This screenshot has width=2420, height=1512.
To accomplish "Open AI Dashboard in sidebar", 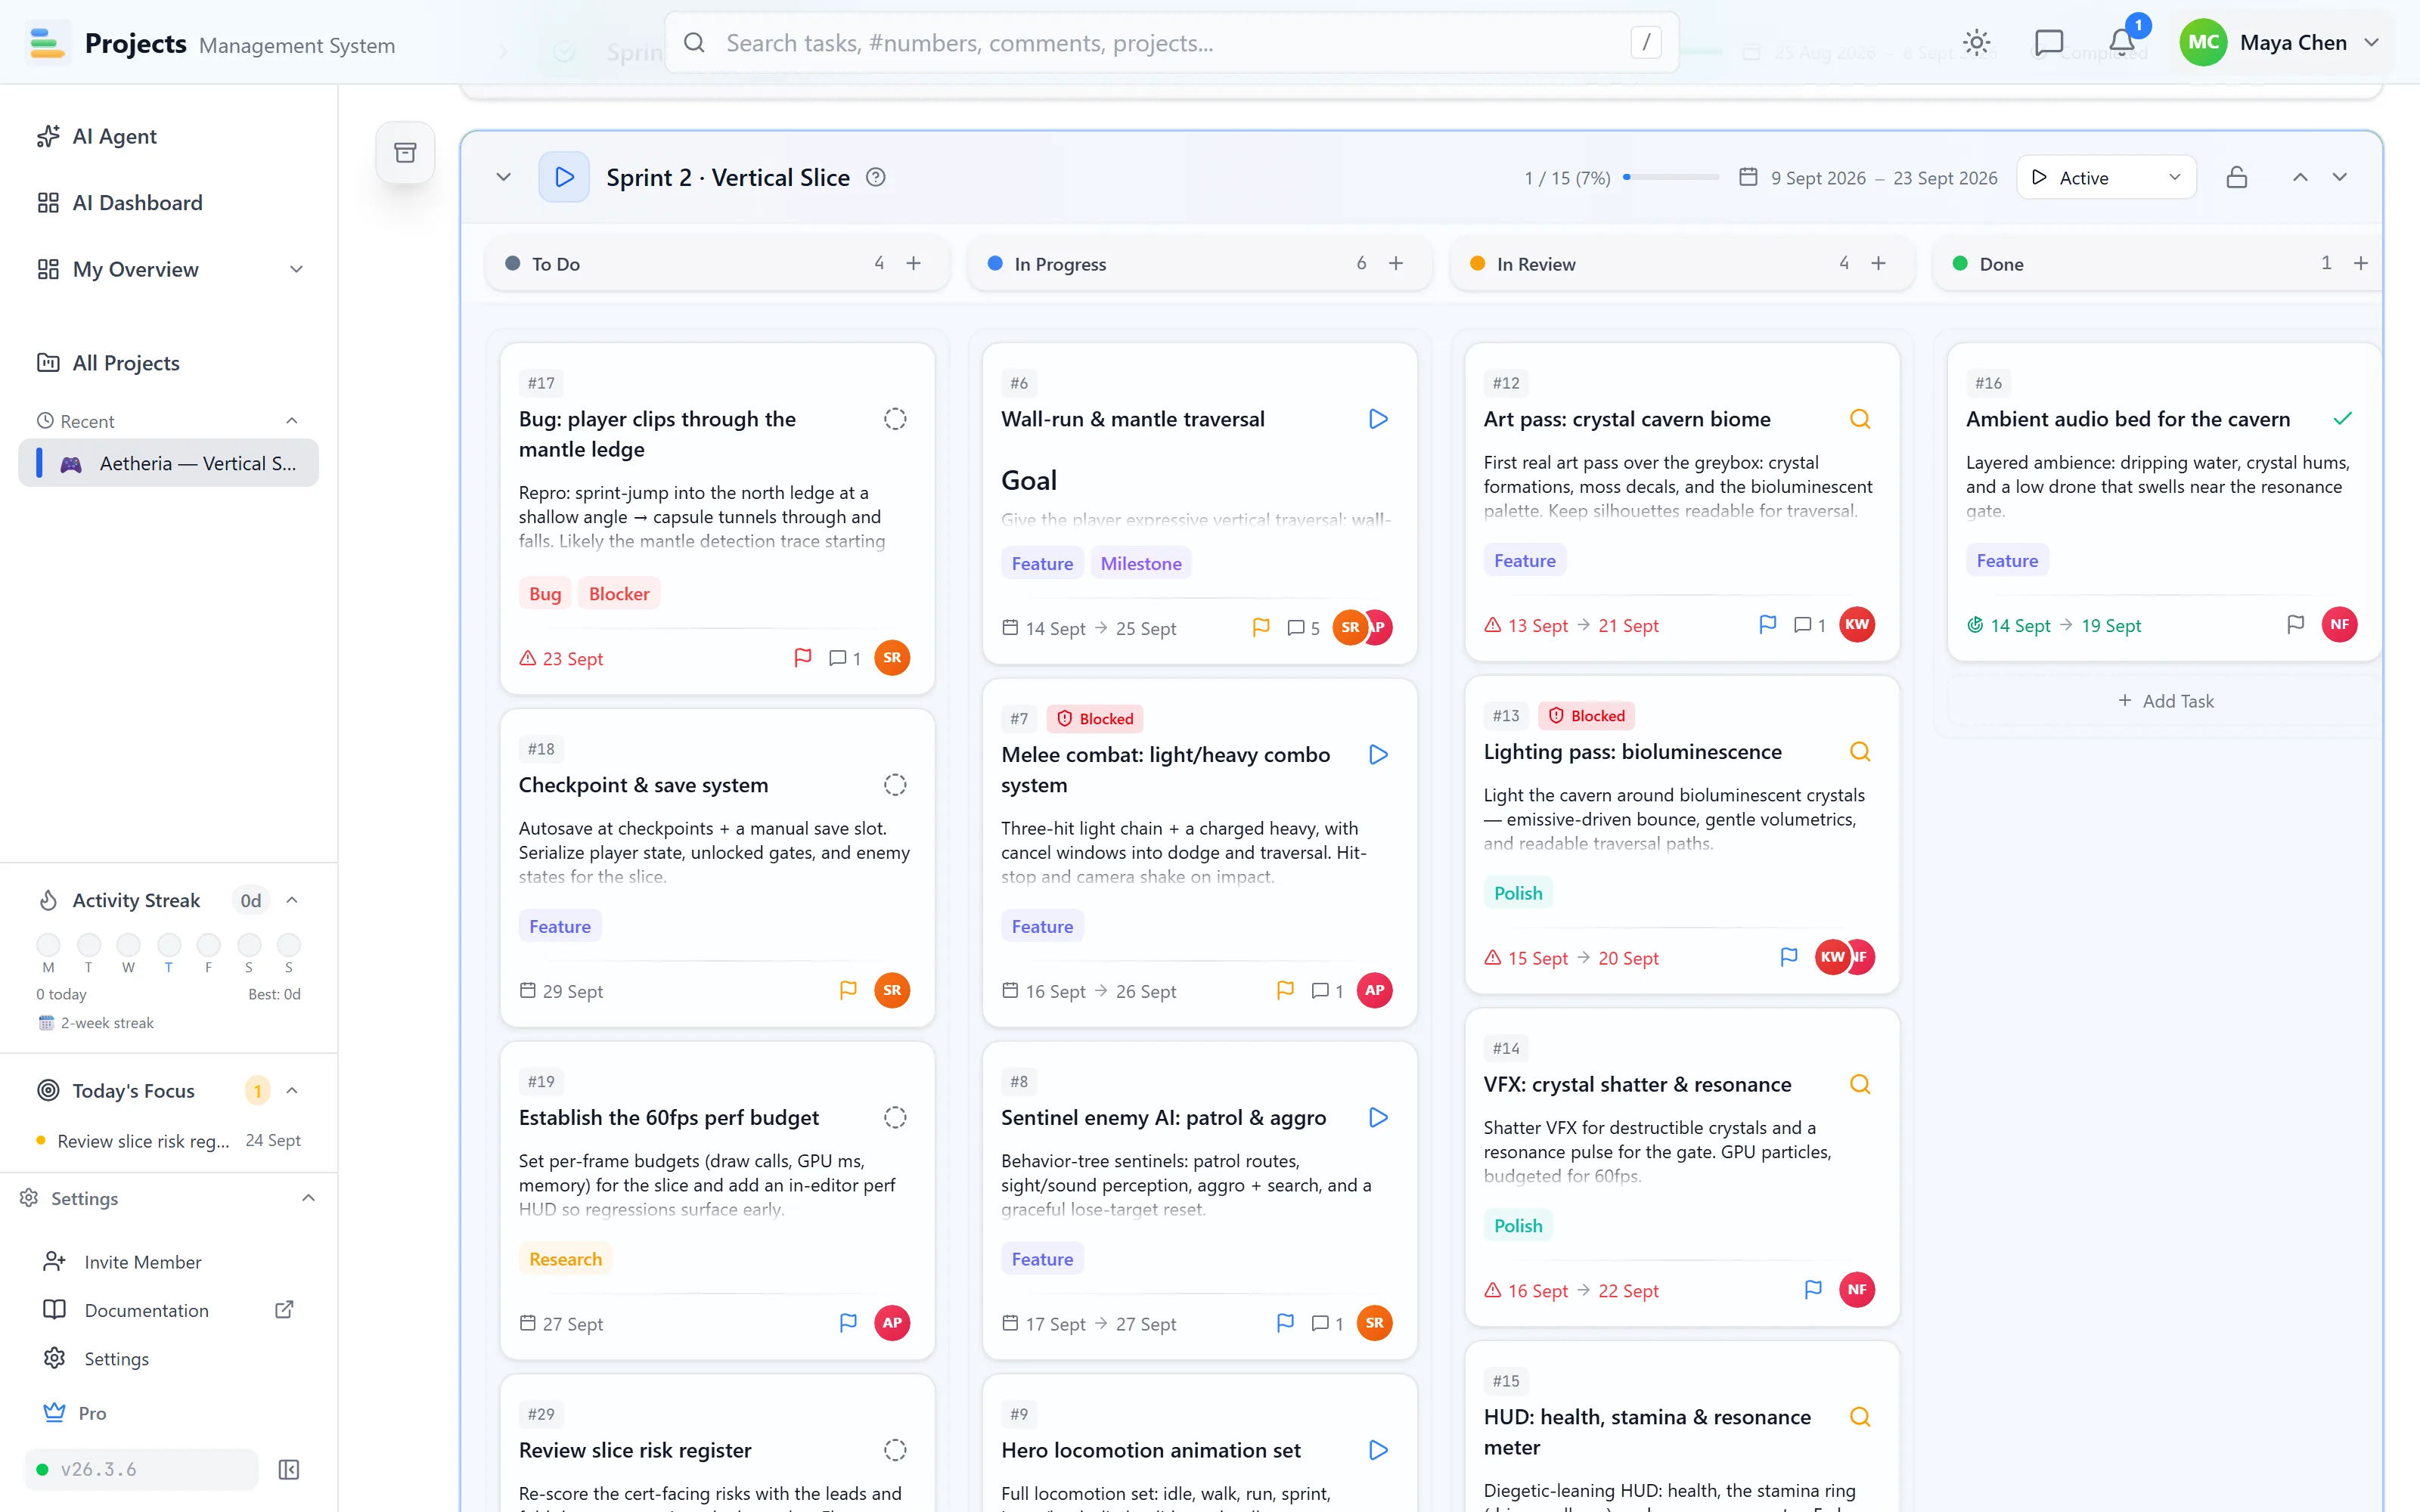I will pos(168,203).
